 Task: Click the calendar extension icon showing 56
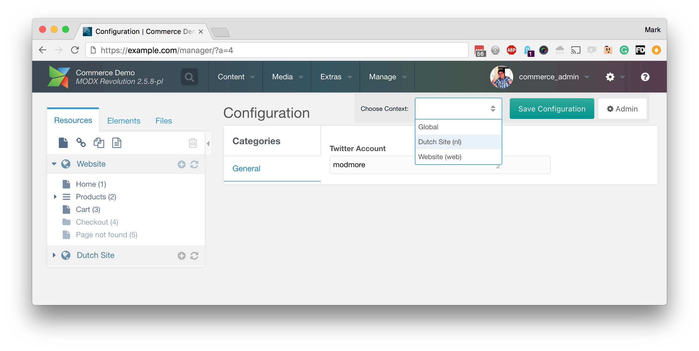click(x=480, y=51)
